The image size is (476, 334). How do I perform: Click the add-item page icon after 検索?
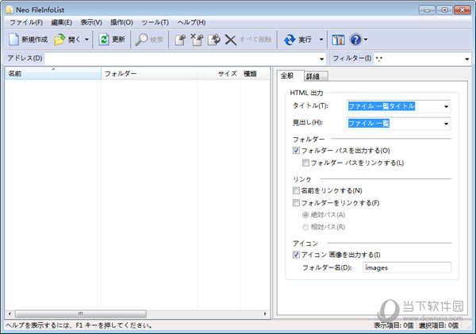180,40
